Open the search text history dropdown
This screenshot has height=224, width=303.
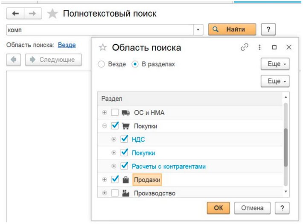198,30
